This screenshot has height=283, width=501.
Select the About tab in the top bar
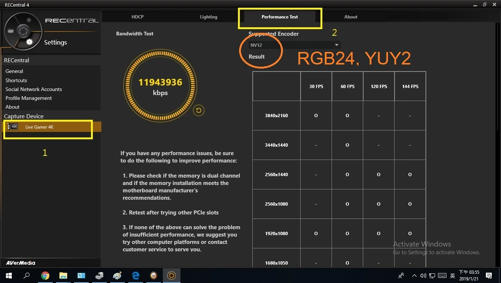(351, 17)
